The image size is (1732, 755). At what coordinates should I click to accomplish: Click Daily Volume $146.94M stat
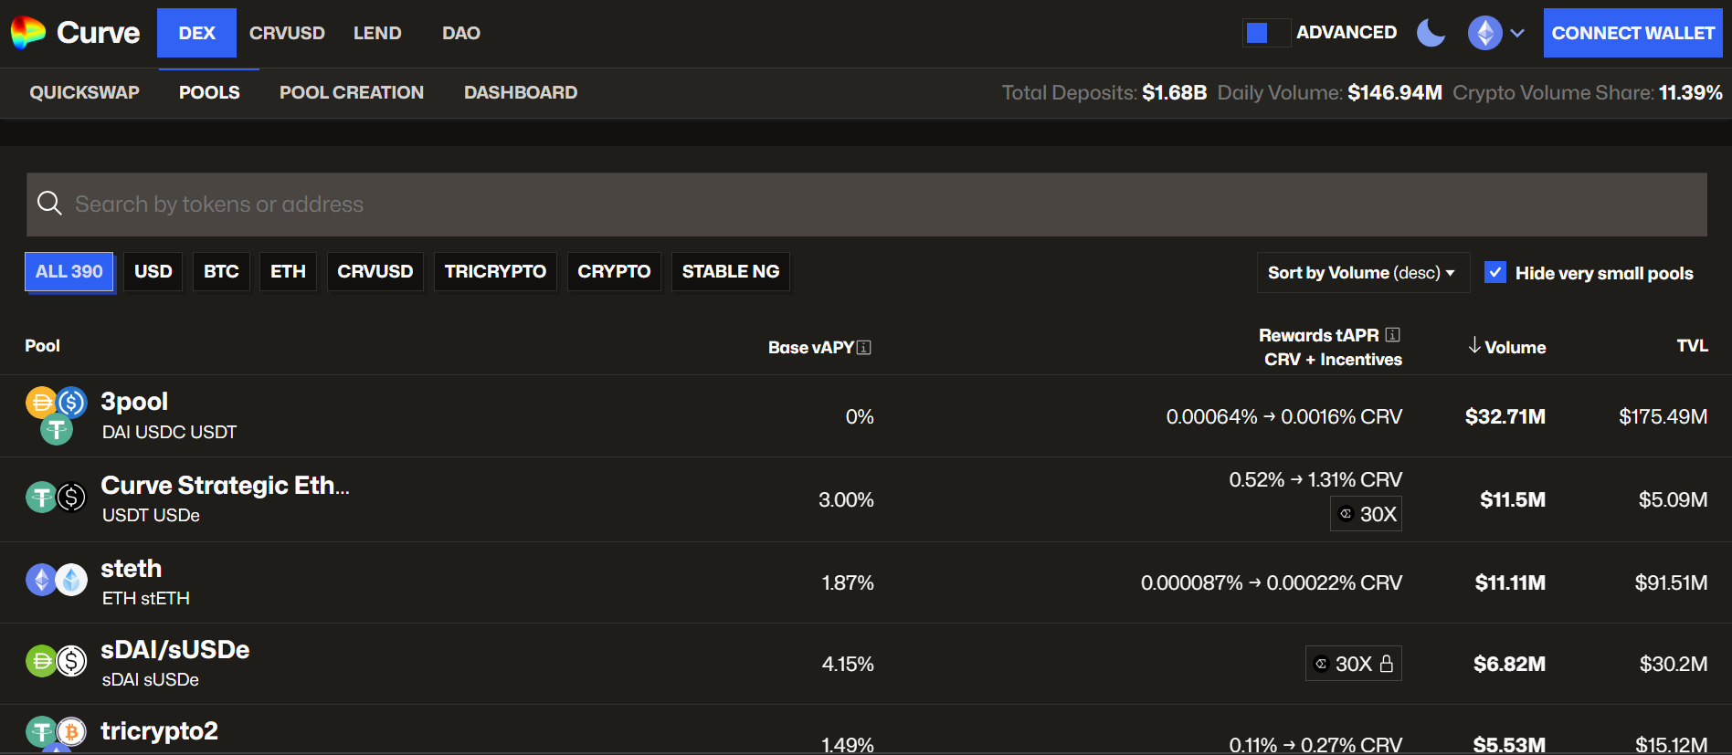[1329, 92]
